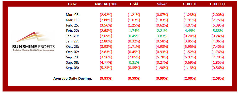Click the average NASDAQ decline (3.35%)
This screenshot has width=239, height=93.
106,79
